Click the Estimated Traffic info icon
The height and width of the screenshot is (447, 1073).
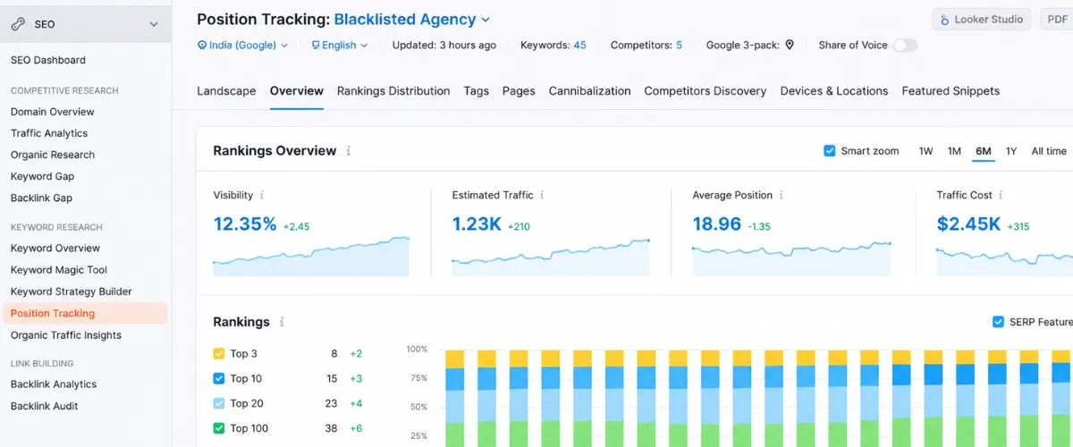[542, 195]
